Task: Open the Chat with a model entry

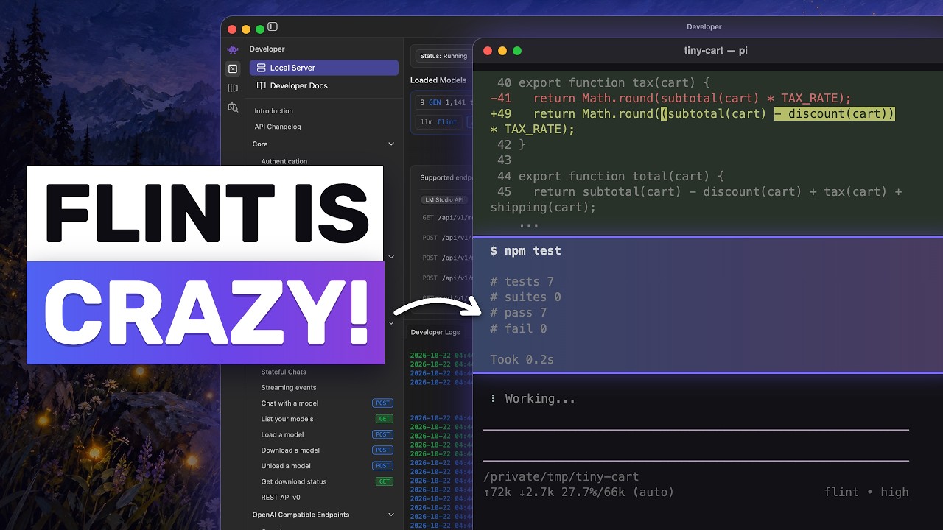Action: (290, 403)
